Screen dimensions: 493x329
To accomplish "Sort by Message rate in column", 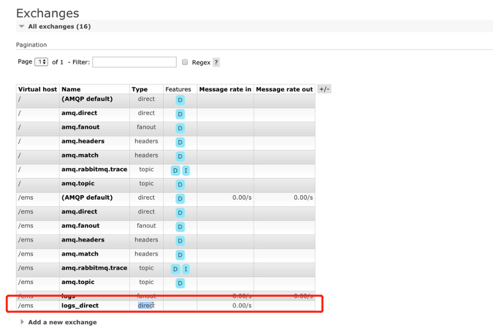I will pyautogui.click(x=225, y=89).
